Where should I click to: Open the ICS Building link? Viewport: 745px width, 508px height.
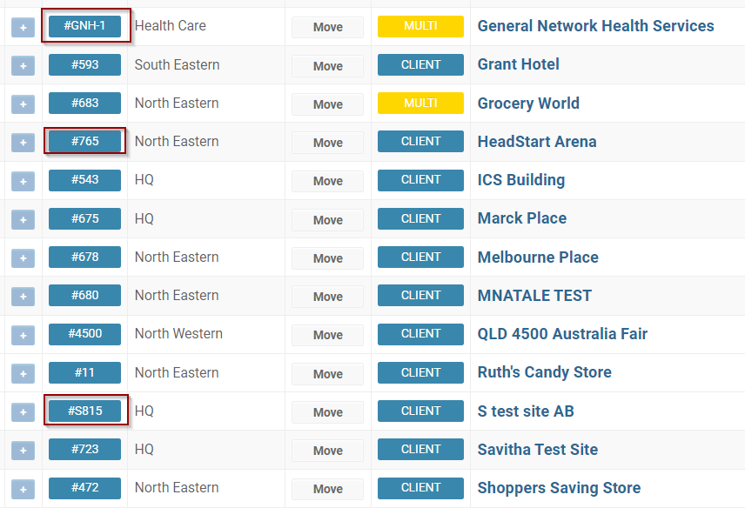click(521, 180)
